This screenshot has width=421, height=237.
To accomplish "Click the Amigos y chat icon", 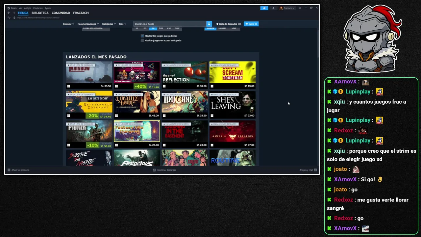I will [315, 170].
